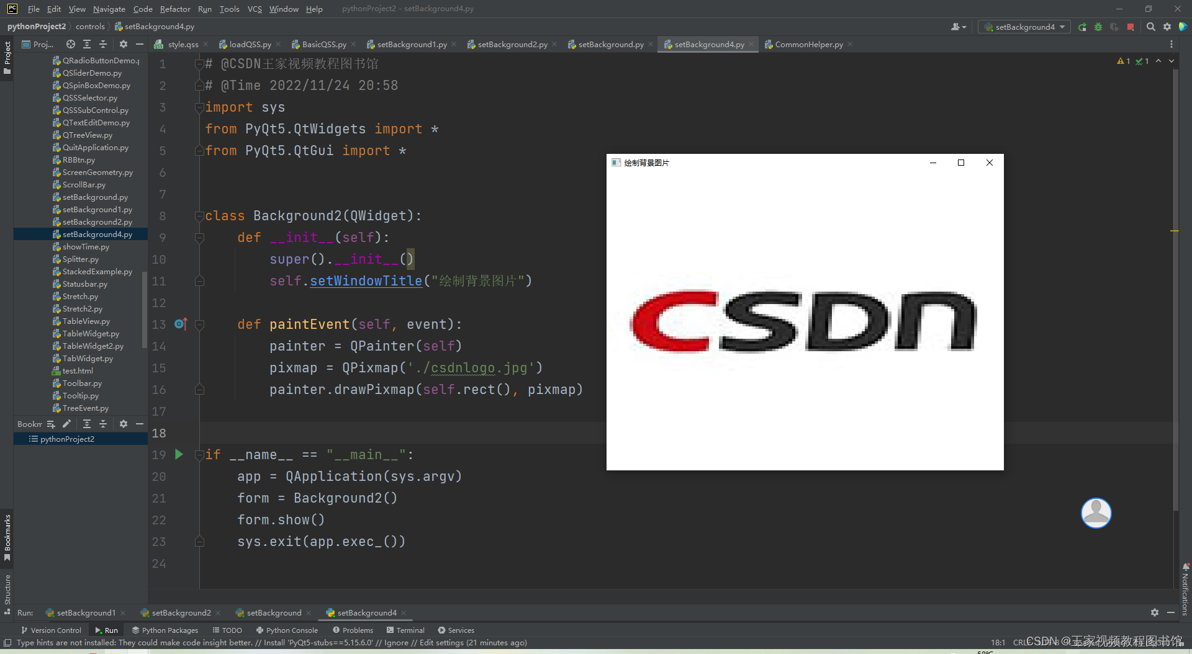Click the red Stop icon in toolbar
The width and height of the screenshot is (1192, 654).
tap(1131, 27)
